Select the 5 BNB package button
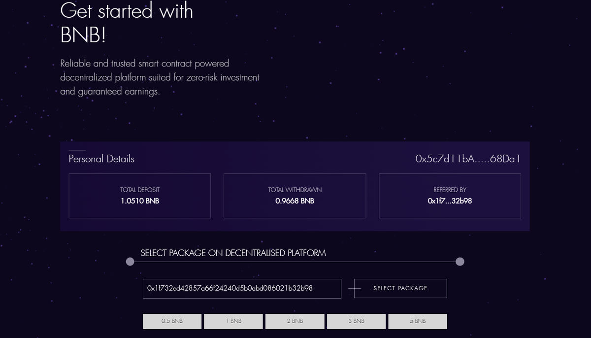 pyautogui.click(x=417, y=321)
